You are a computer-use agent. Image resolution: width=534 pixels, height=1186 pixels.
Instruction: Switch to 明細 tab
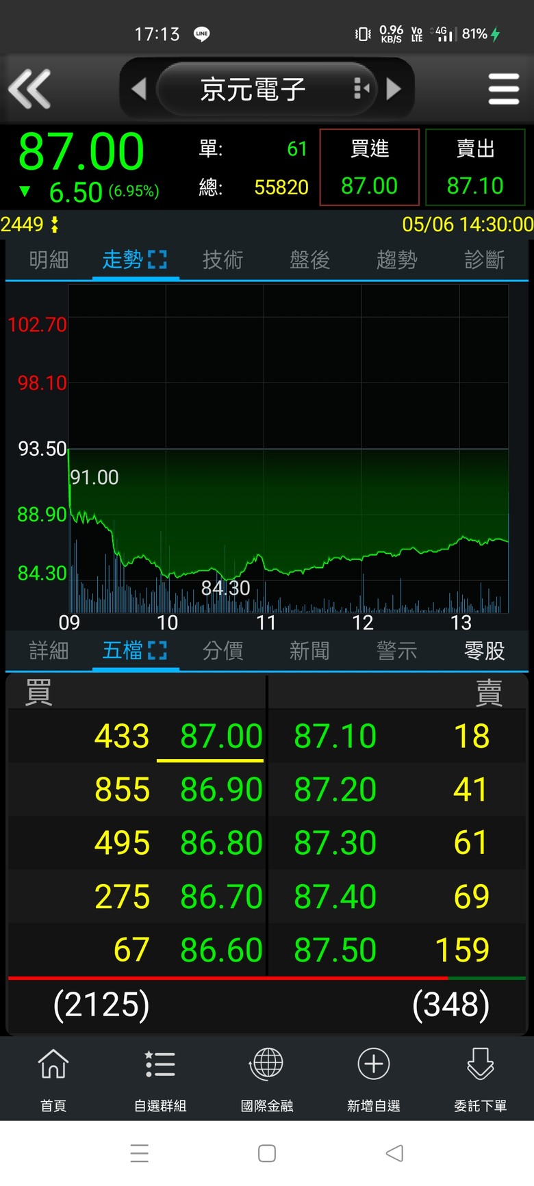49,259
